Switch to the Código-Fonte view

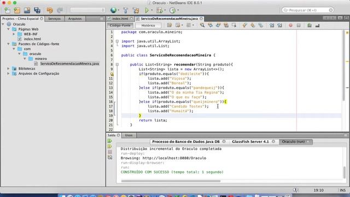pos(120,26)
